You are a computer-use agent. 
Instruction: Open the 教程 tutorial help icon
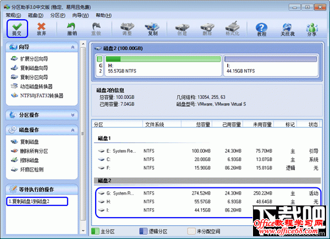click(262, 29)
